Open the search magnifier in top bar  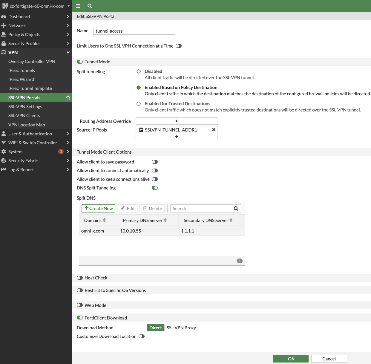[90, 6]
